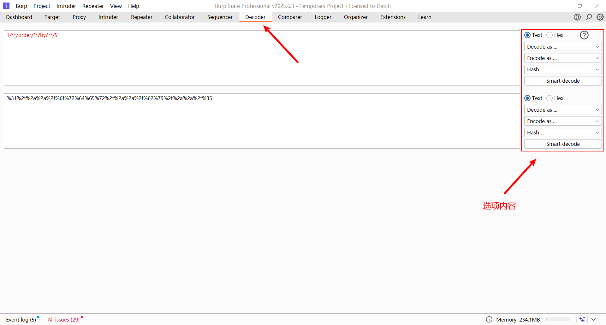
Task: Open second panel's Hash dropdown
Action: pos(563,133)
